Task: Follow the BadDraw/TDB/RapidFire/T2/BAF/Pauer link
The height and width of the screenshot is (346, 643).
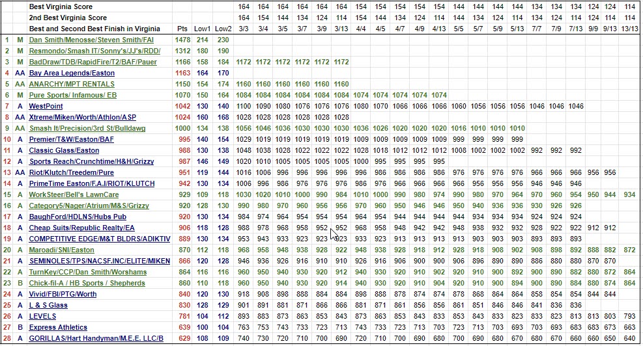Action: click(93, 62)
